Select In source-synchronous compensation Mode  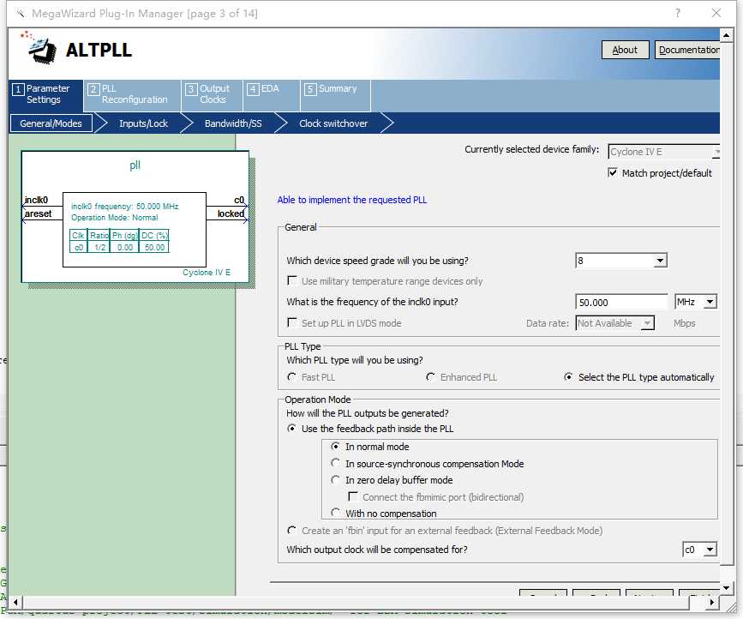tap(335, 463)
